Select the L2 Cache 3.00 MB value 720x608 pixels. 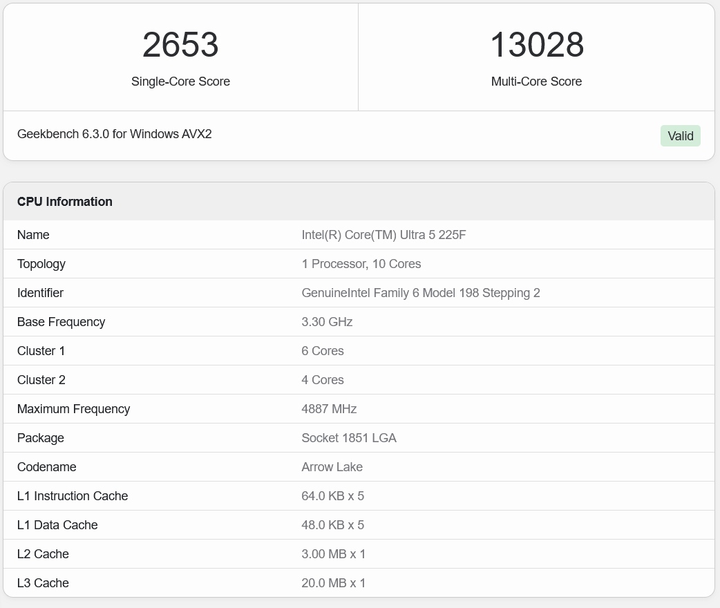[x=333, y=554]
